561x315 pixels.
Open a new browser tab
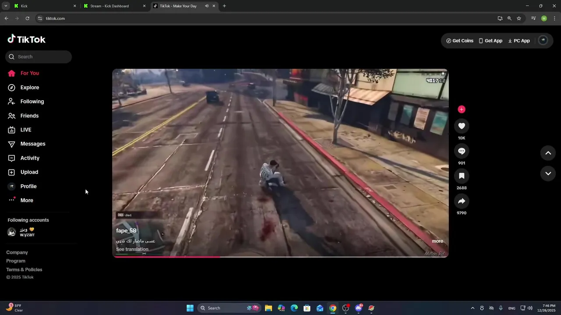pyautogui.click(x=224, y=6)
